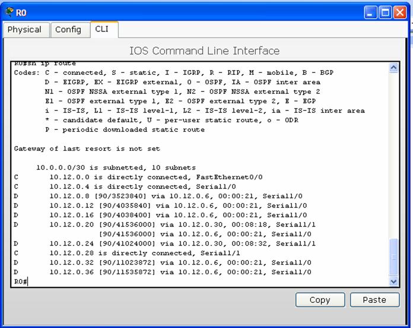Click the CLI scrollbar up arrow

pyautogui.click(x=393, y=68)
